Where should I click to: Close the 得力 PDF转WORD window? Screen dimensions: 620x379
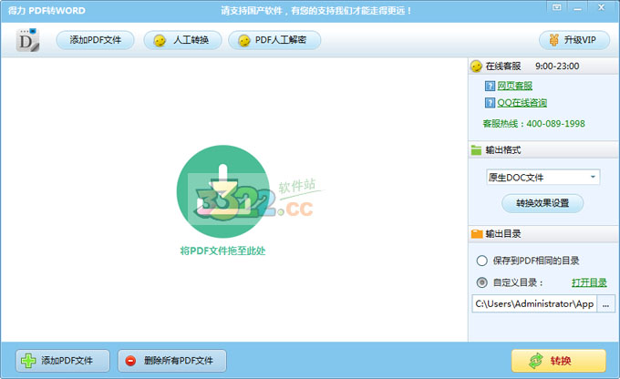point(602,7)
